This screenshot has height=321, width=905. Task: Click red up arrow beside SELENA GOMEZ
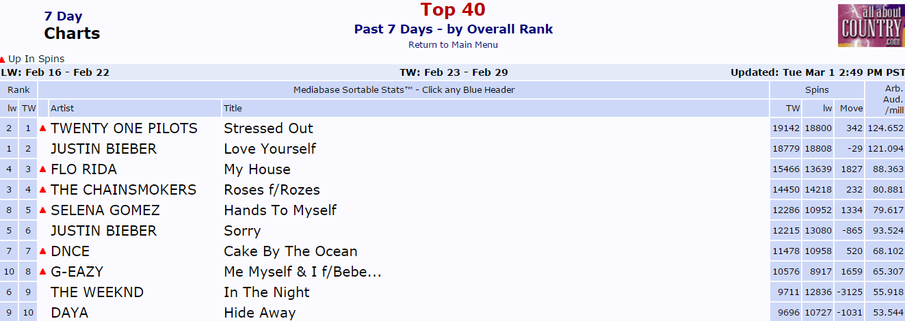pos(43,210)
